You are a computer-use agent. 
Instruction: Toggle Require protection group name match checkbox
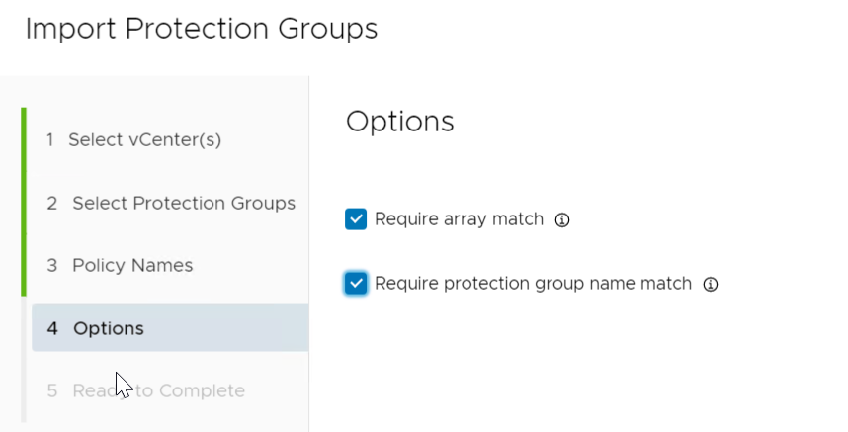click(x=356, y=283)
